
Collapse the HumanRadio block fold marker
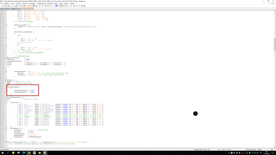(6, 128)
